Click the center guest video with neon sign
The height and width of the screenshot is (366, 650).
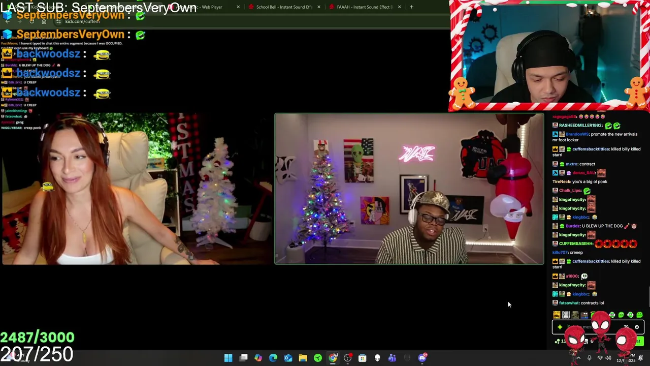[409, 189]
